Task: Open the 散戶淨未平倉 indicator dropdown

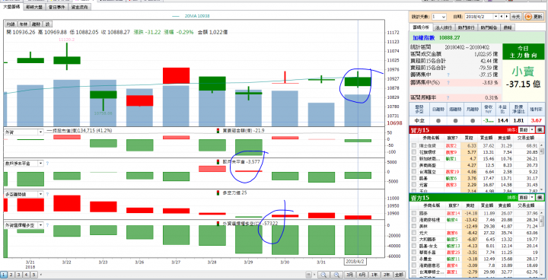Action: (40, 164)
